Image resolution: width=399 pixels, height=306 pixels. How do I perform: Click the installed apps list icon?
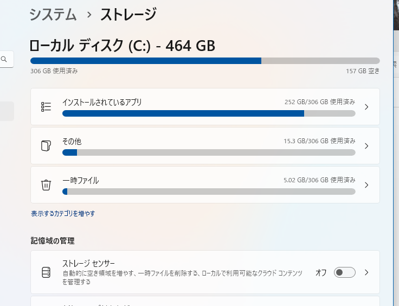[x=46, y=107]
